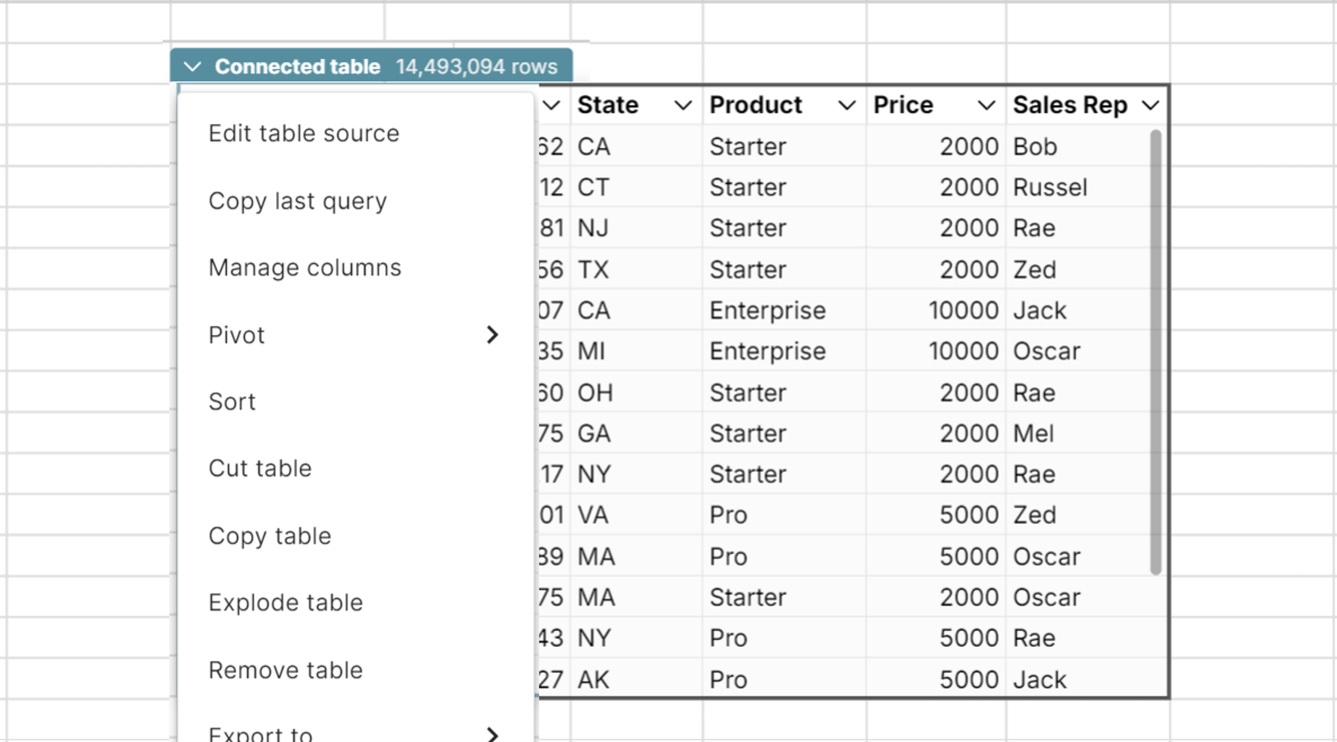This screenshot has width=1337, height=742.
Task: Click the table's vertical scrollbar
Action: [1156, 353]
